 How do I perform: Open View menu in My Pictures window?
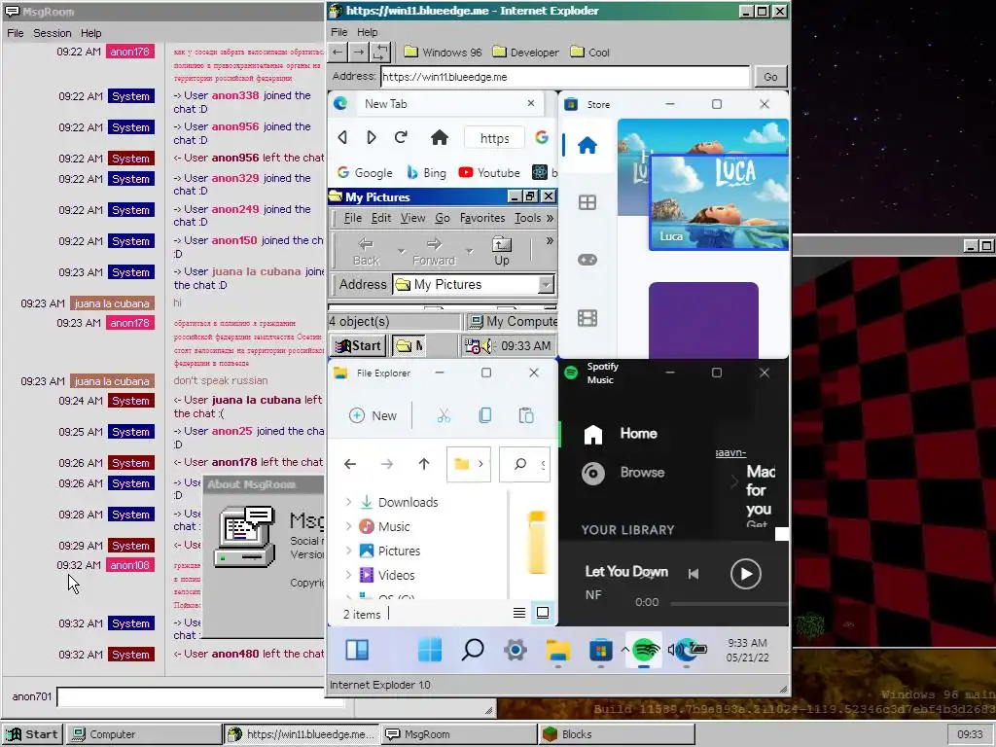412,218
